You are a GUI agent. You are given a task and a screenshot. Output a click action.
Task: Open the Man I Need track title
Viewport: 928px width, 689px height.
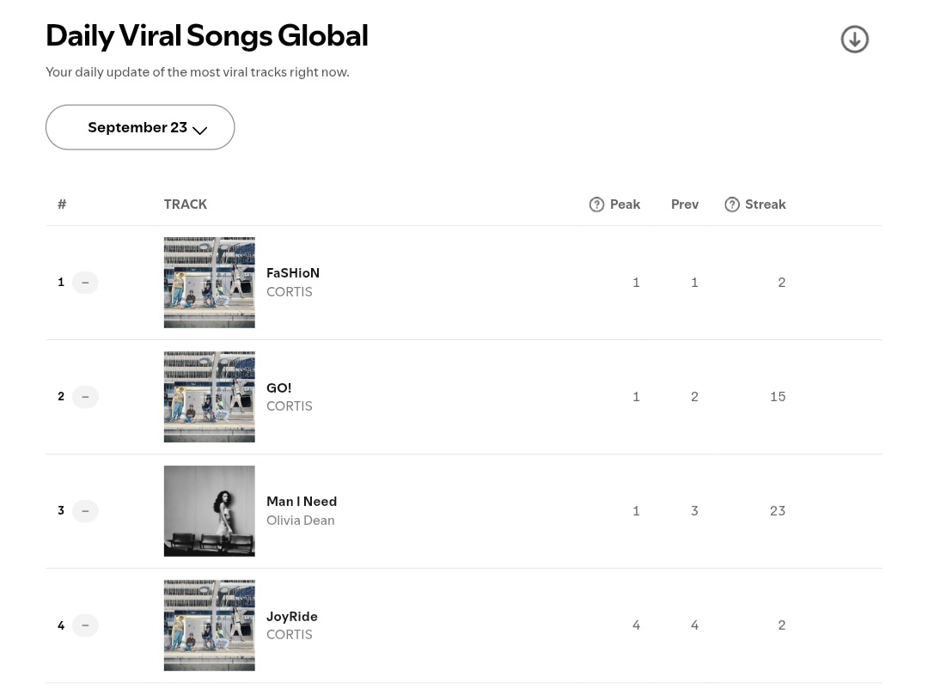[302, 502]
